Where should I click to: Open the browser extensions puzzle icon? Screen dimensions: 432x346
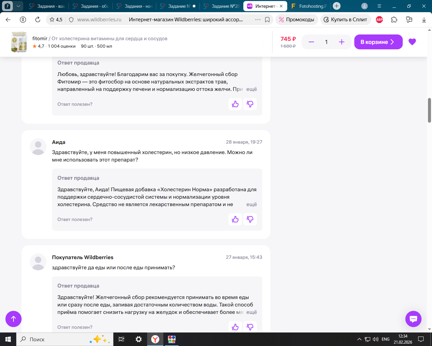(x=394, y=20)
